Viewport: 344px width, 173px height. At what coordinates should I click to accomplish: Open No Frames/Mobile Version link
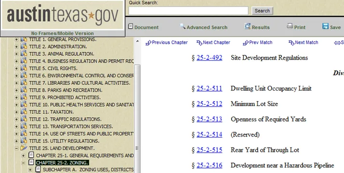coord(62,34)
